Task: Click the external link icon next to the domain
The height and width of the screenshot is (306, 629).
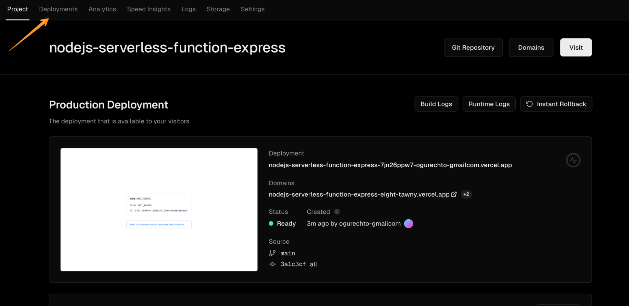Action: click(454, 194)
